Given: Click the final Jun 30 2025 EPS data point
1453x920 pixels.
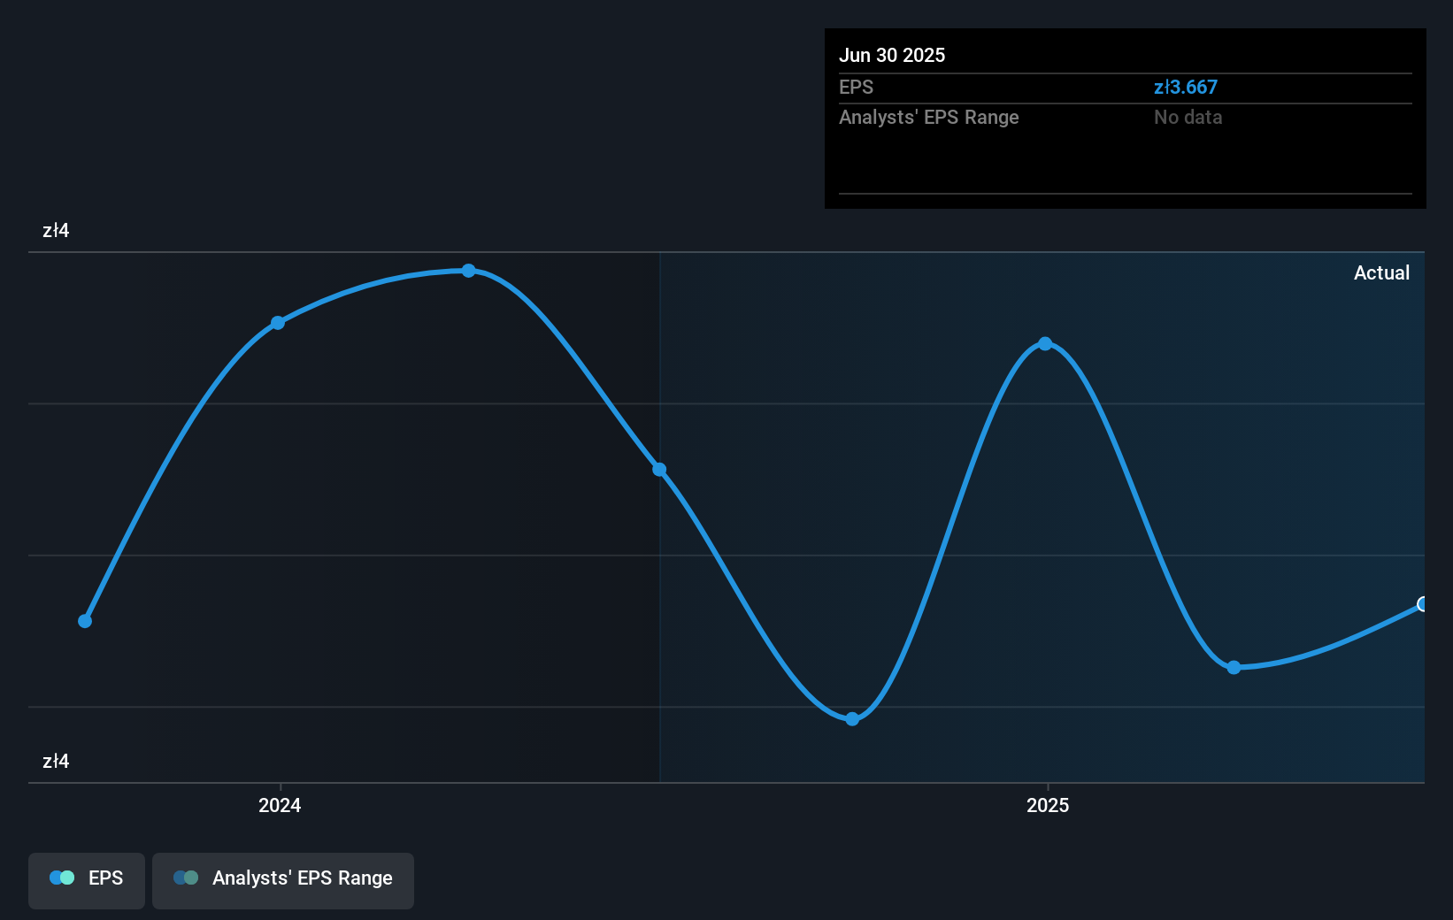Looking at the screenshot, I should [x=1422, y=604].
